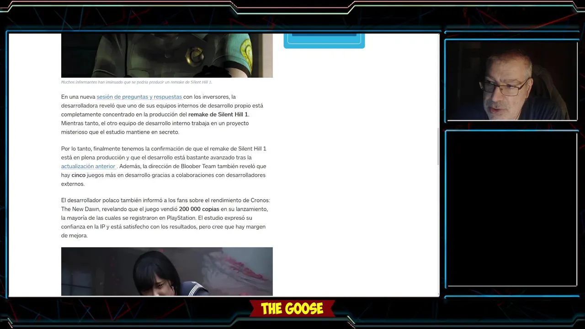Click the bold word 'cinco'
Screen dimensions: 585x329
(x=78, y=175)
